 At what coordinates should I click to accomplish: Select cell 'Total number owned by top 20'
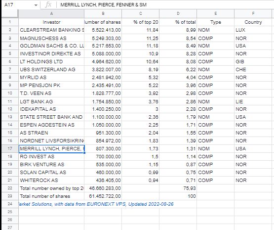[x=51, y=188]
